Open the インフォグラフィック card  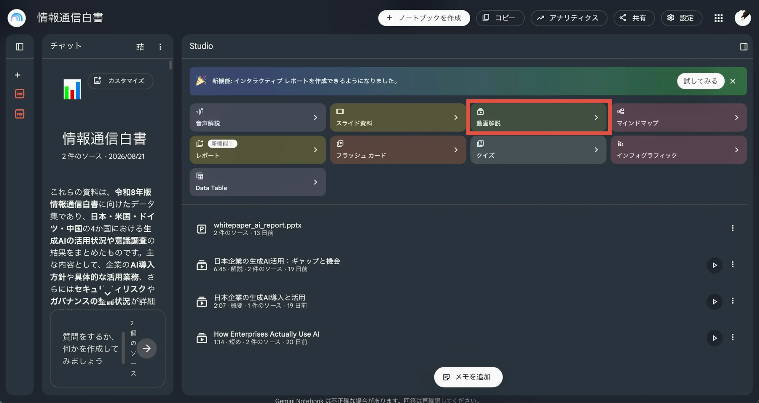click(x=679, y=150)
